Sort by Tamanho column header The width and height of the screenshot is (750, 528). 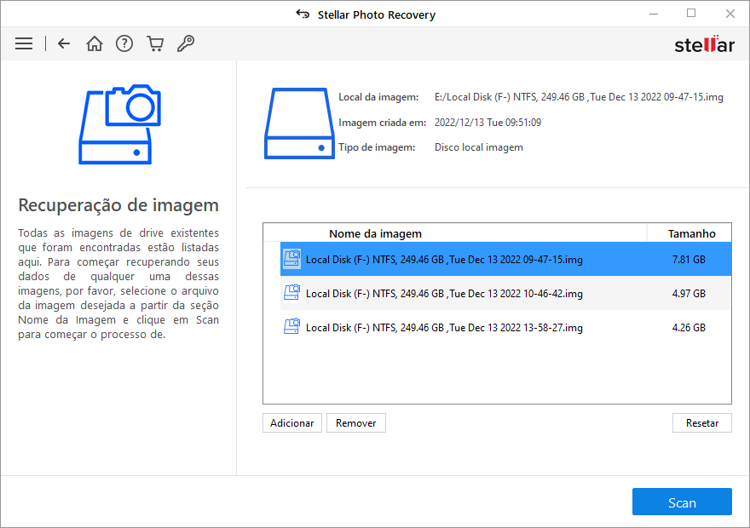689,233
